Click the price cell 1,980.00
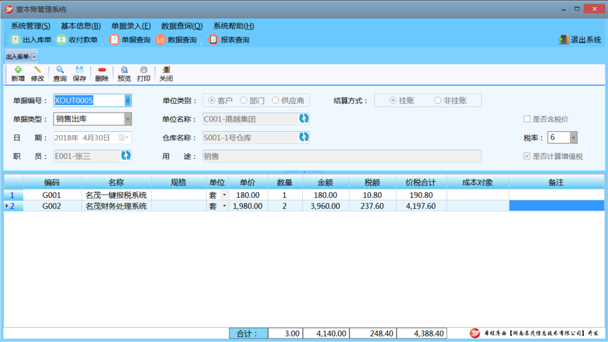Screen dimensions: 608x342 (x=248, y=206)
